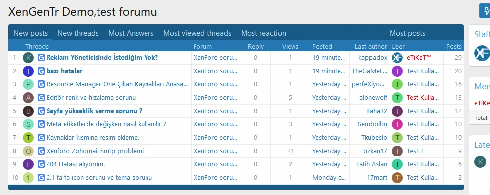Image resolution: width=490 pixels, height=195 pixels.
Task: Click red eTiKeT™ username in Most posts
Action: [x=419, y=58]
